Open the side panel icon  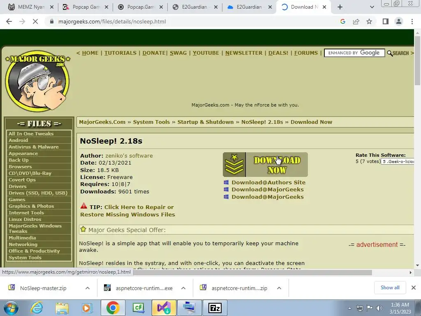(x=386, y=21)
